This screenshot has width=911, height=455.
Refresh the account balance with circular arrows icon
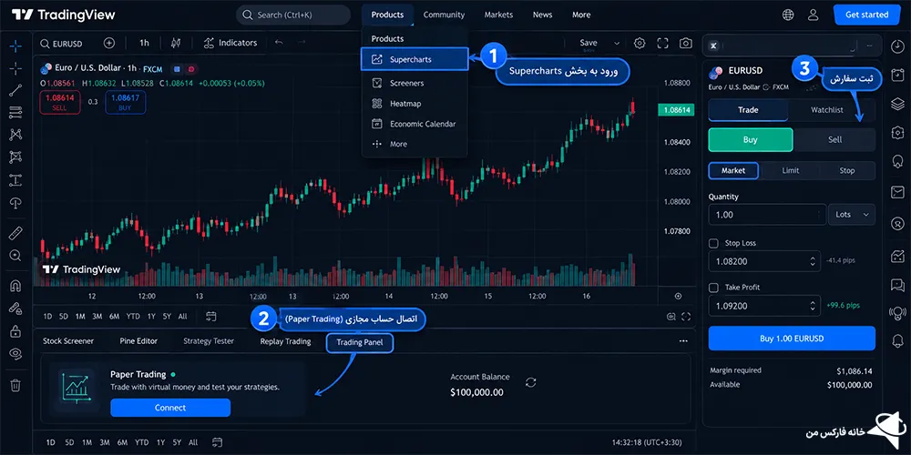pos(530,382)
